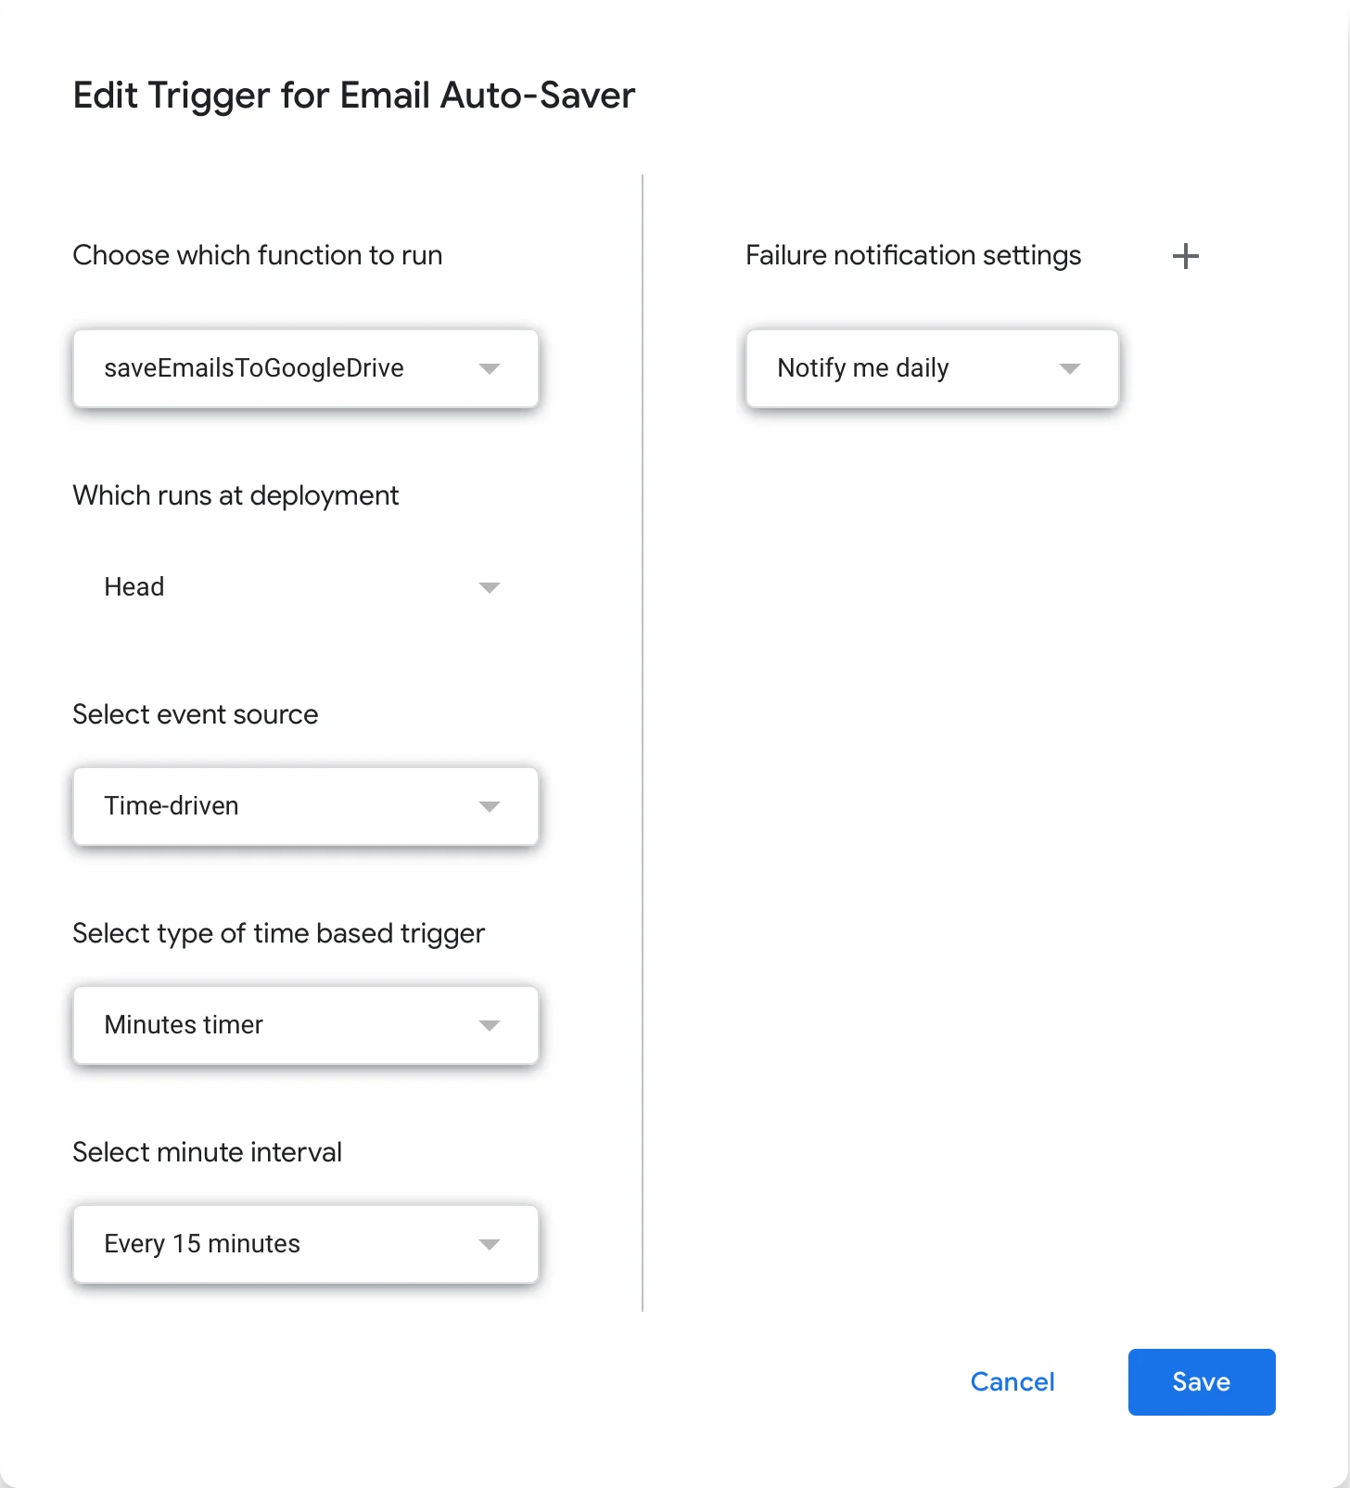
Task: Open the Time-driven event source selector
Action: click(x=278, y=806)
